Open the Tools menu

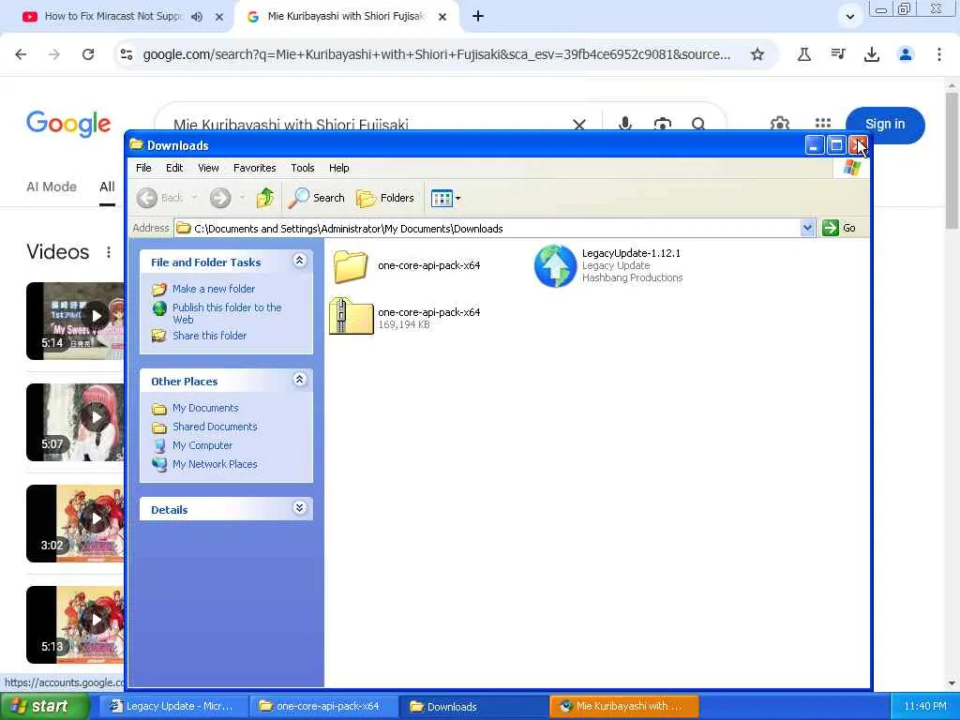point(303,168)
